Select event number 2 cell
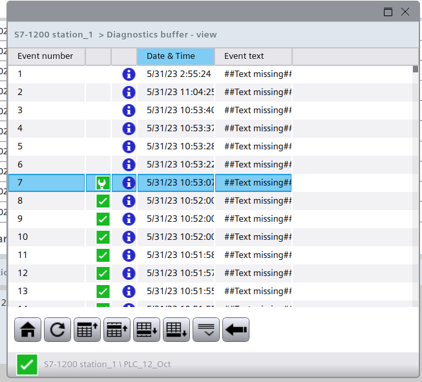Viewport: 422px width, 382px height. pyautogui.click(x=47, y=92)
